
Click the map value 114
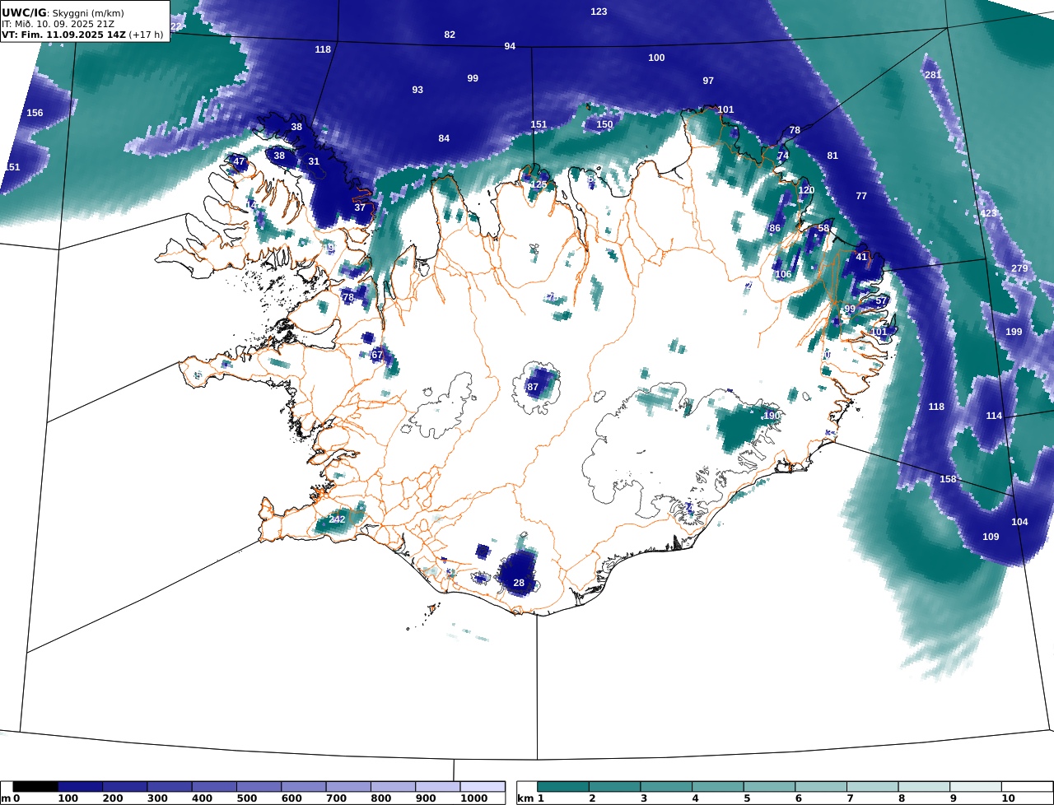tap(994, 416)
